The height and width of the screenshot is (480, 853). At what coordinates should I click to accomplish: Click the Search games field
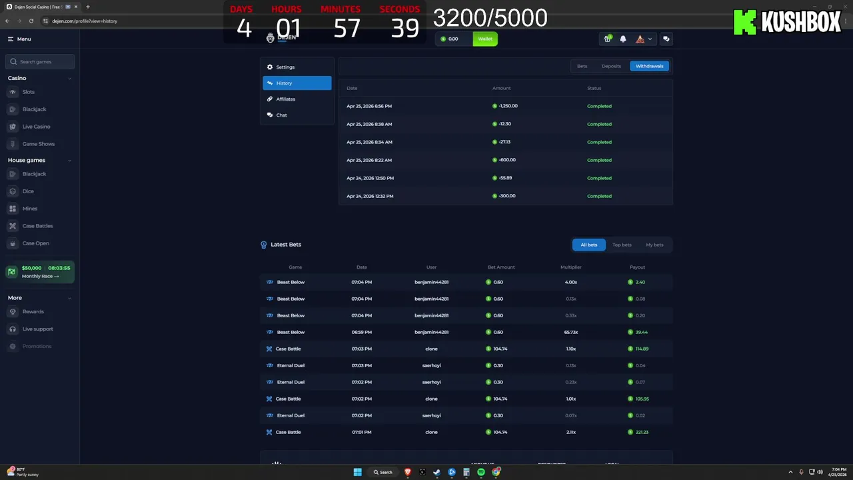tap(40, 61)
